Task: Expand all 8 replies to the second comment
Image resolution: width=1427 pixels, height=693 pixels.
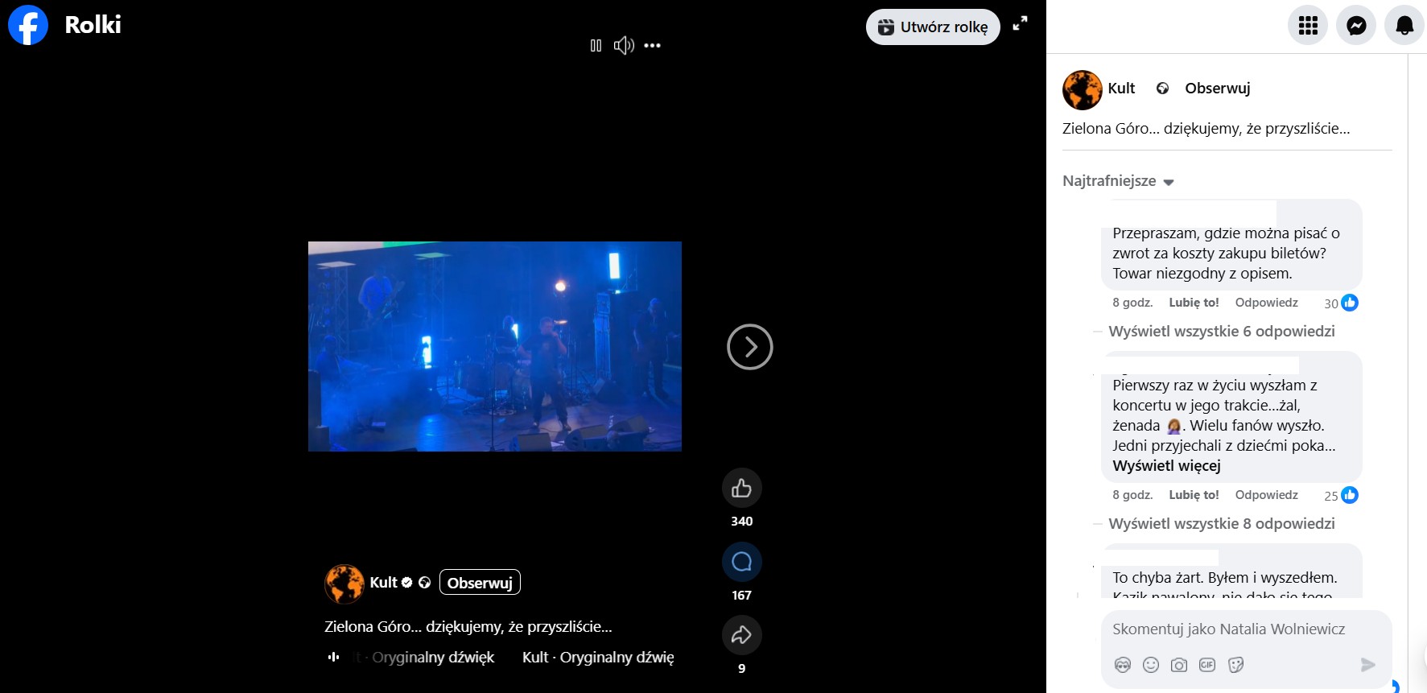Action: point(1221,524)
